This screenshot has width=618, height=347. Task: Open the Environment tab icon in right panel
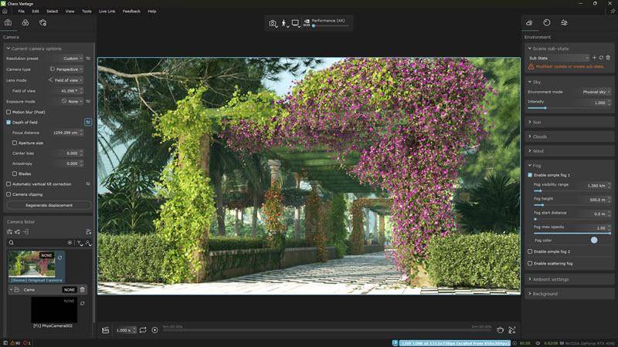click(x=529, y=23)
